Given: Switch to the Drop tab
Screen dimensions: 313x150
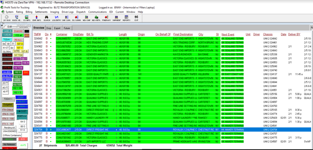Looking at the screenshot, I should (49, 28).
